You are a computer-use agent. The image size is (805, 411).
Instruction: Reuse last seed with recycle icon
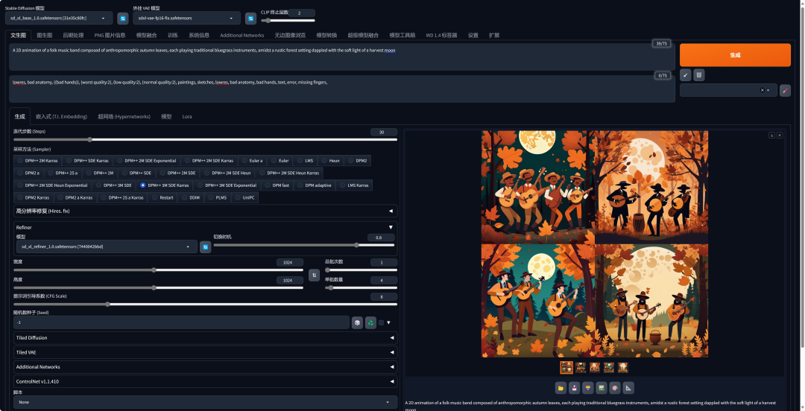pos(370,322)
